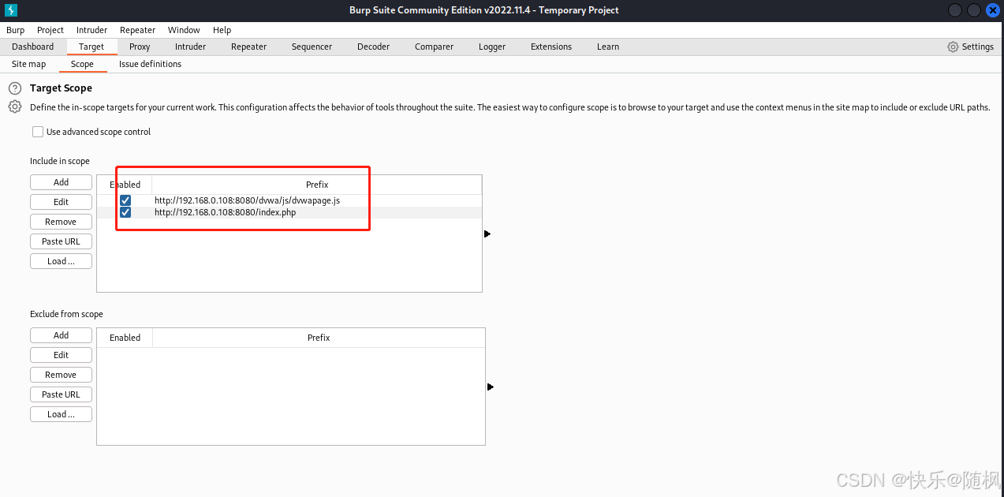Switch to the Site map sub-tab
Screen dimensions: 1004x497
coord(29,64)
